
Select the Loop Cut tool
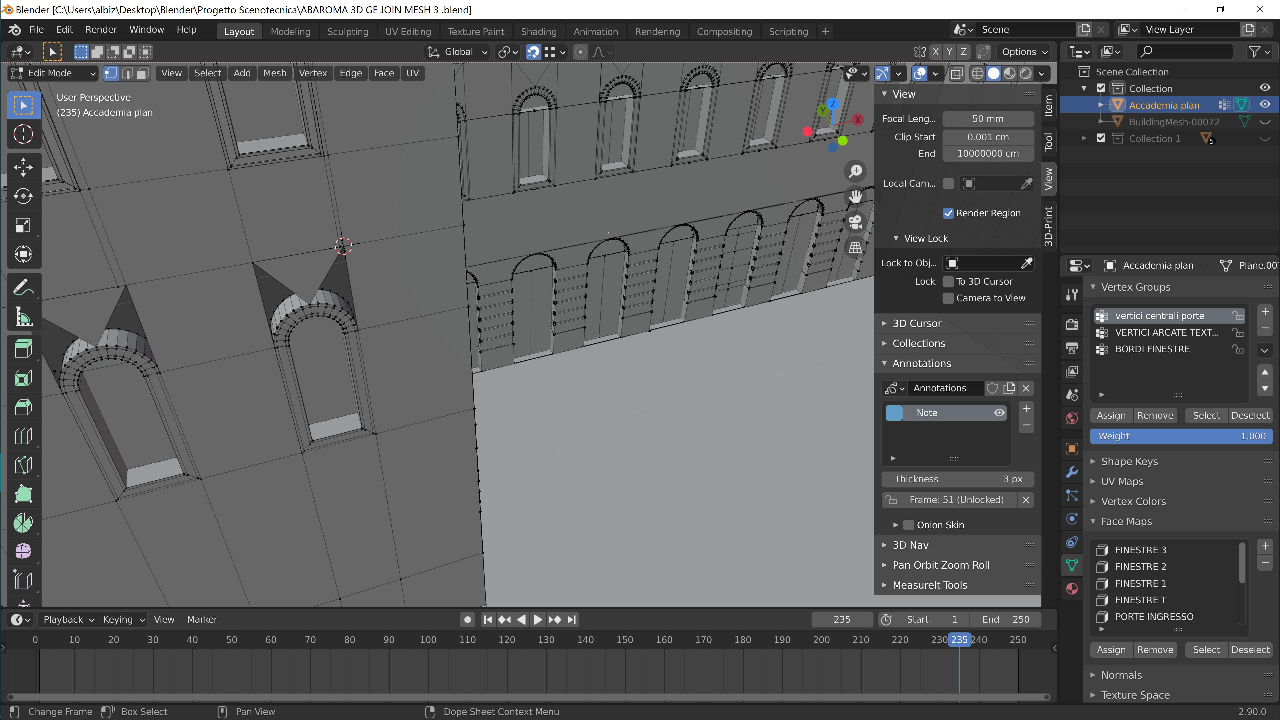click(23, 436)
